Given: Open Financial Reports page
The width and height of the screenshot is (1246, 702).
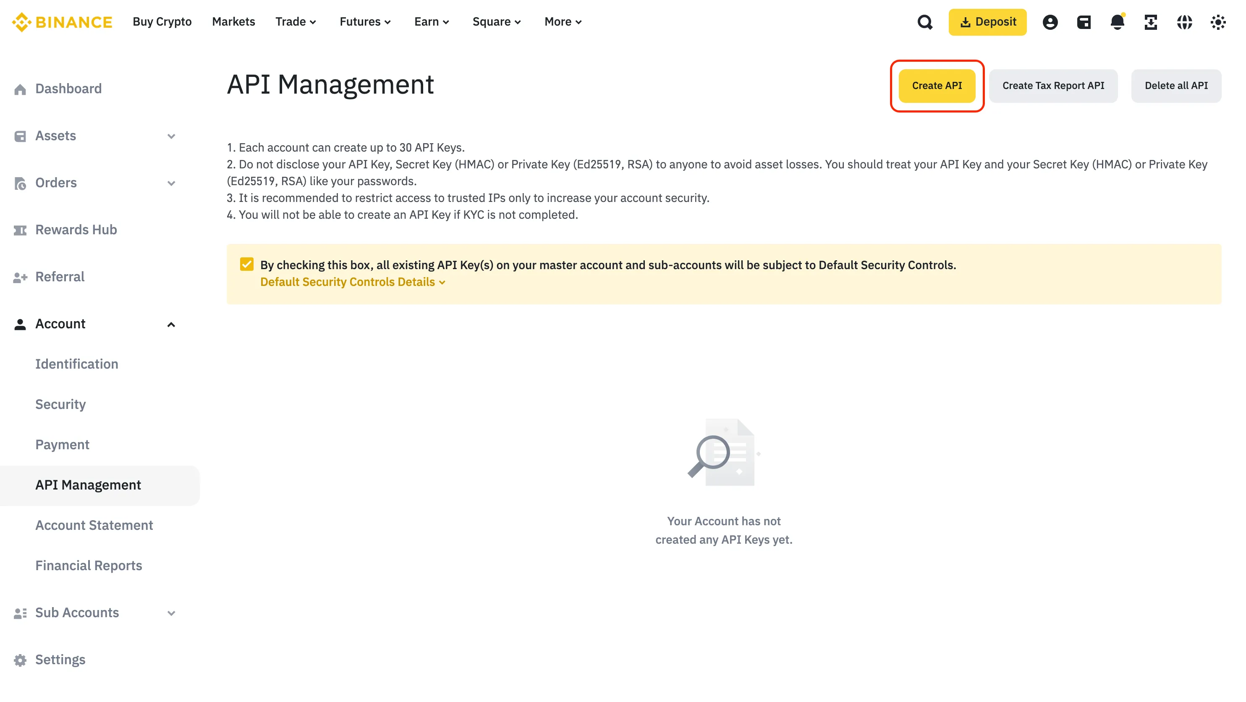Looking at the screenshot, I should click(x=89, y=565).
